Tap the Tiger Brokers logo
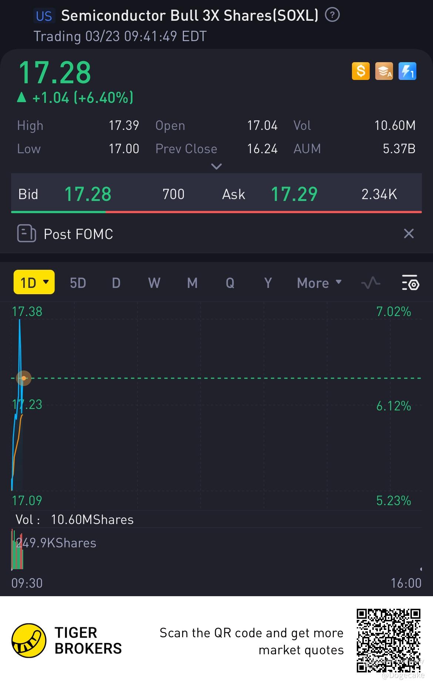This screenshot has height=685, width=433. pos(29,640)
